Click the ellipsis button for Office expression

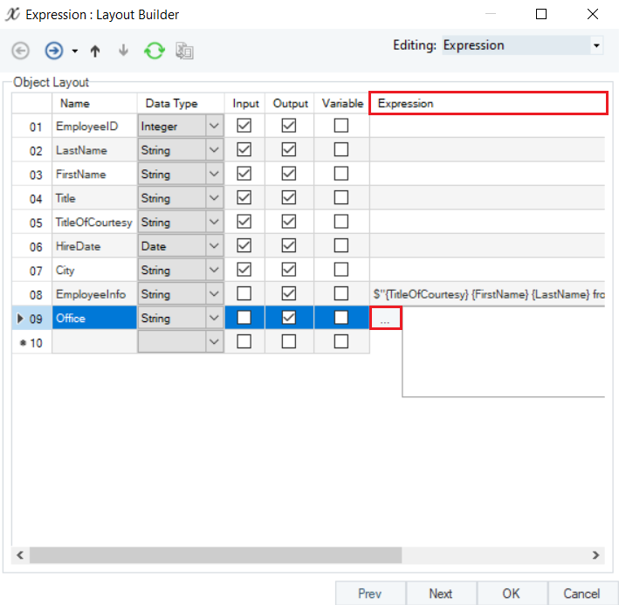coord(385,320)
